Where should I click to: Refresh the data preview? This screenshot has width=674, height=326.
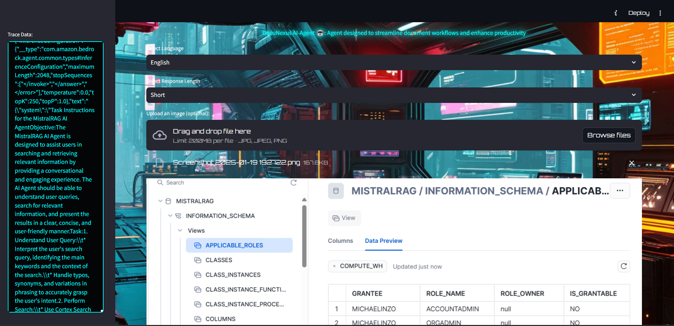624,266
